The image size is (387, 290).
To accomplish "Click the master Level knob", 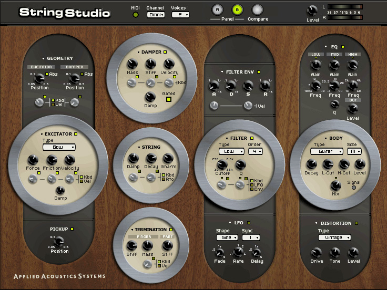I will coord(312,11).
